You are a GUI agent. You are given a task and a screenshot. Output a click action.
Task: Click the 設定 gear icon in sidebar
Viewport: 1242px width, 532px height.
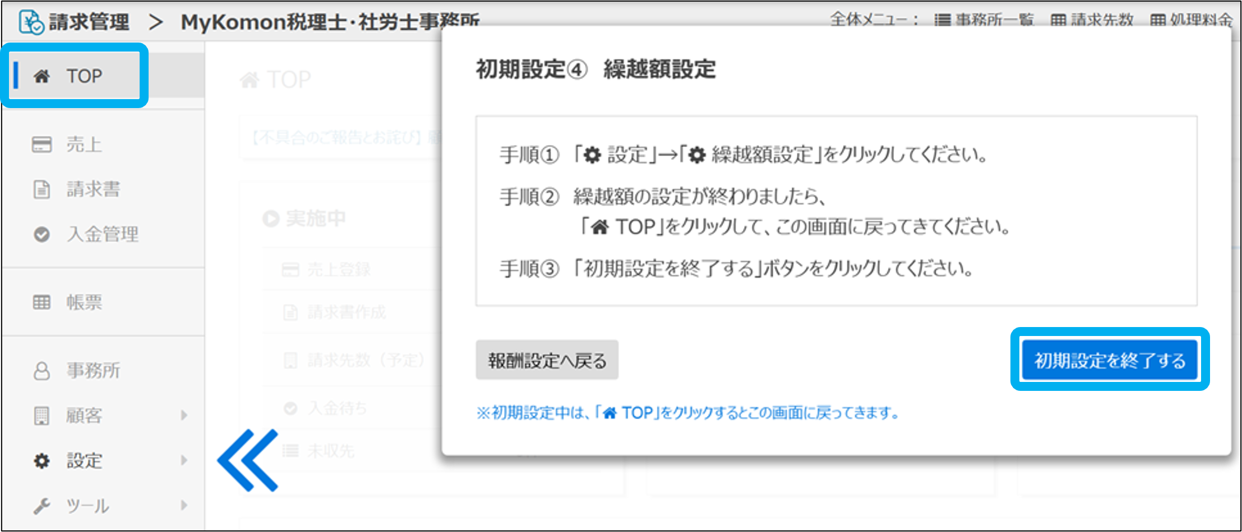click(42, 461)
